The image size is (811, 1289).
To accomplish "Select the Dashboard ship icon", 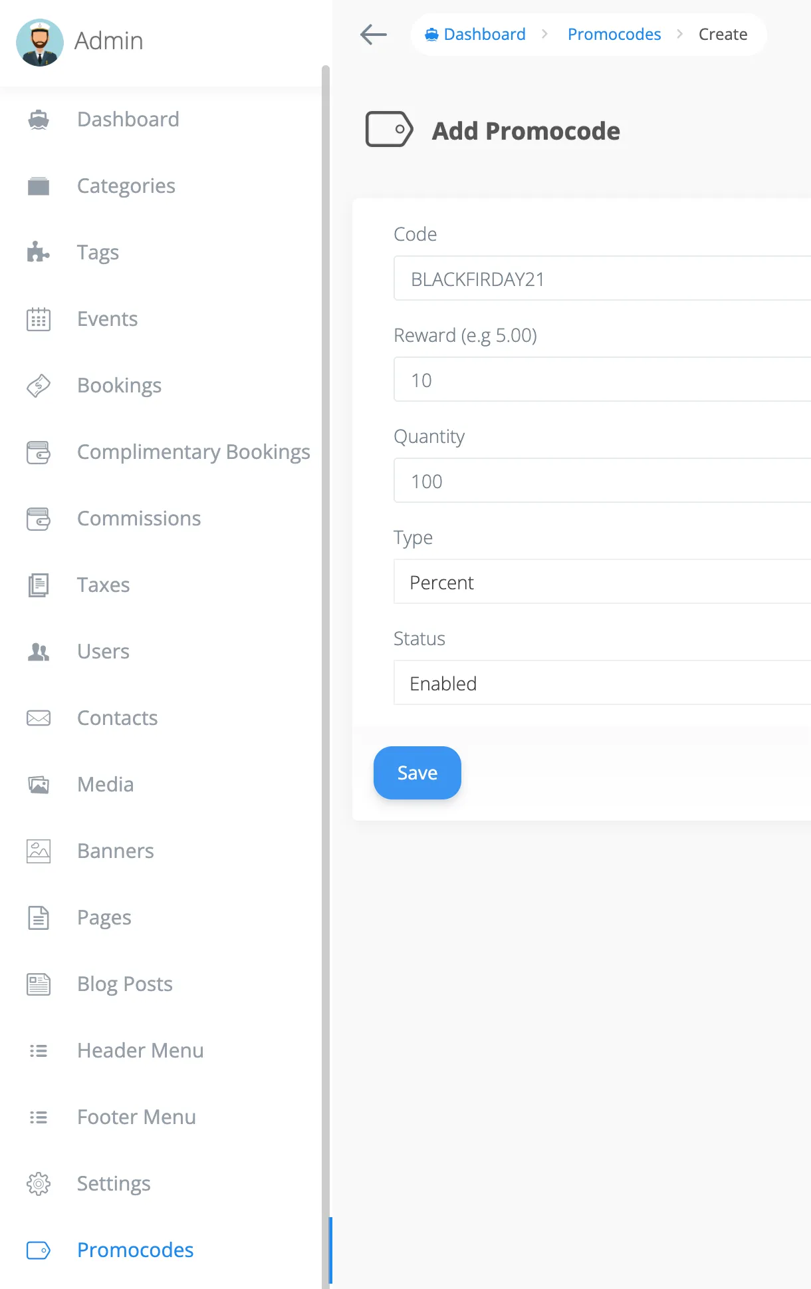I will point(38,119).
